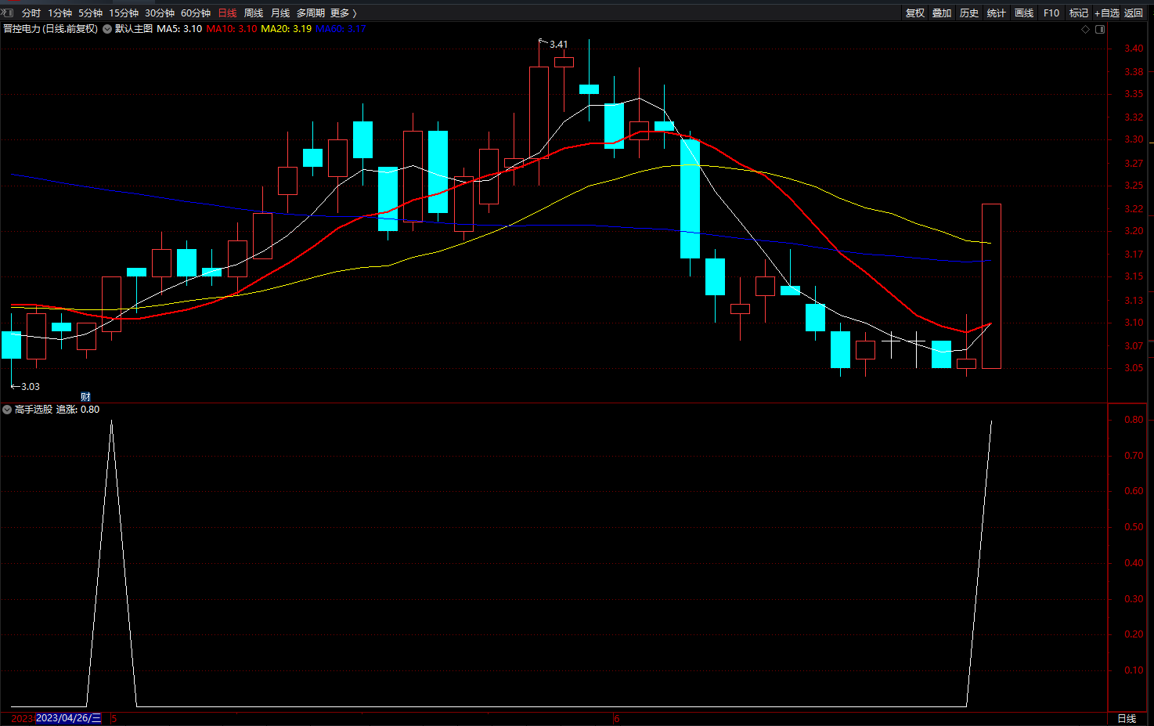The image size is (1154, 726).
Task: Click the 返回 back button
Action: (x=1134, y=13)
